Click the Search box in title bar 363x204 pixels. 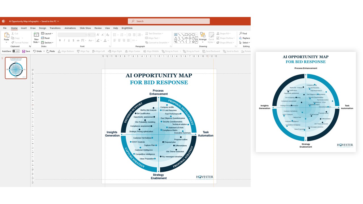pyautogui.click(x=169, y=21)
